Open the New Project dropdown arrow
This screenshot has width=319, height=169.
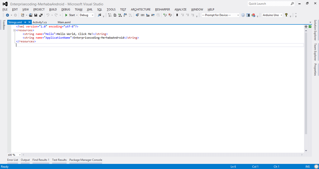[x=26, y=15]
